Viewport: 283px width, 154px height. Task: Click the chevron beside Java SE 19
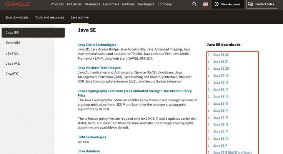point(209,75)
